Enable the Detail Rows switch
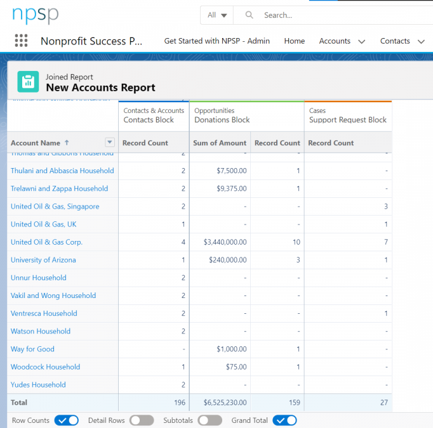Screen dimensions: 433x428 [142, 420]
